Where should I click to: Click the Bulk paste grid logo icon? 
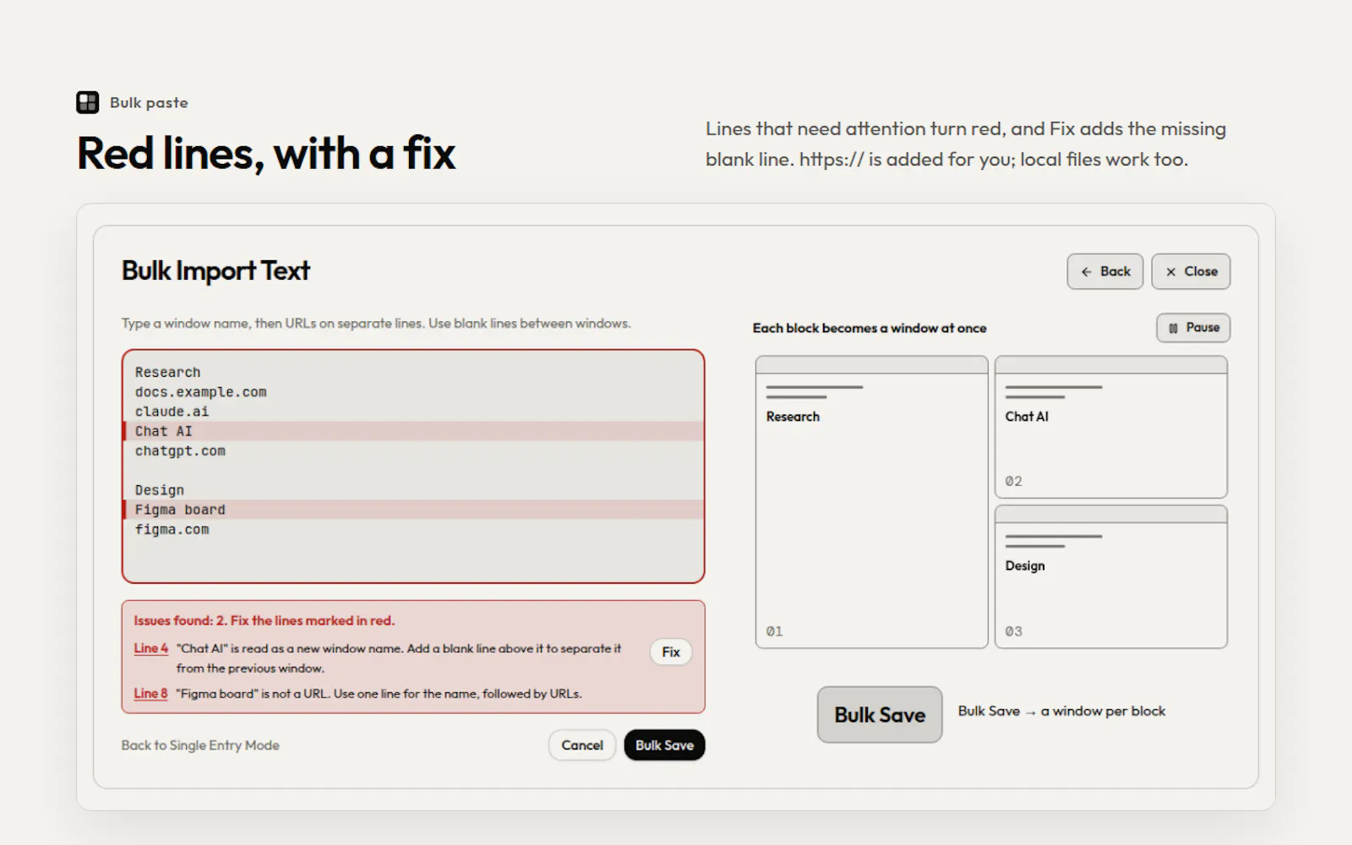pyautogui.click(x=88, y=102)
